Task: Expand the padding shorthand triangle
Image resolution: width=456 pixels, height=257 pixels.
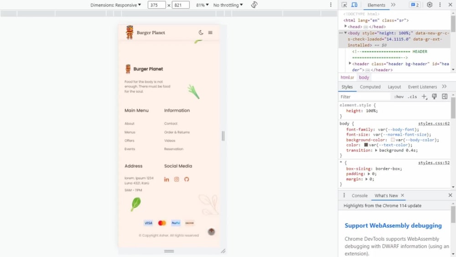Action: point(369,174)
